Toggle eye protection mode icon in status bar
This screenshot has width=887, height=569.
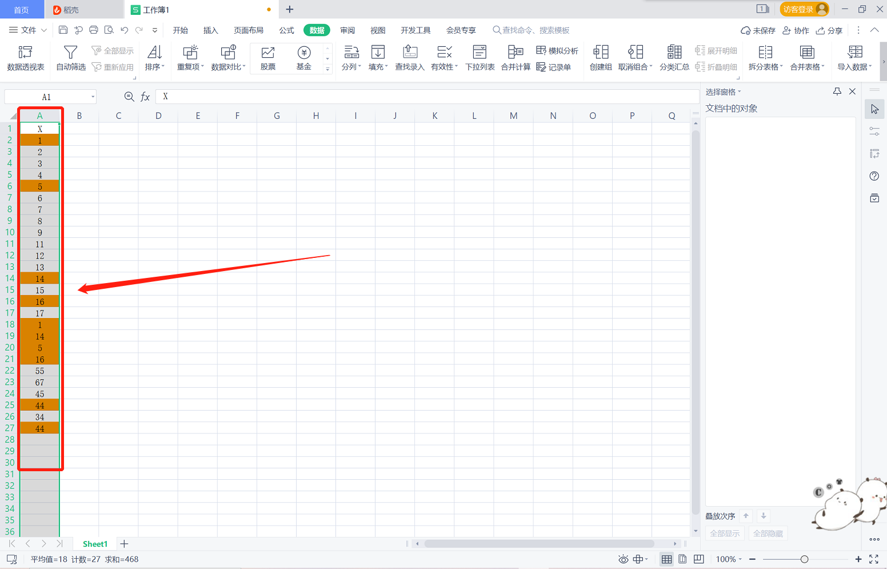pos(623,559)
